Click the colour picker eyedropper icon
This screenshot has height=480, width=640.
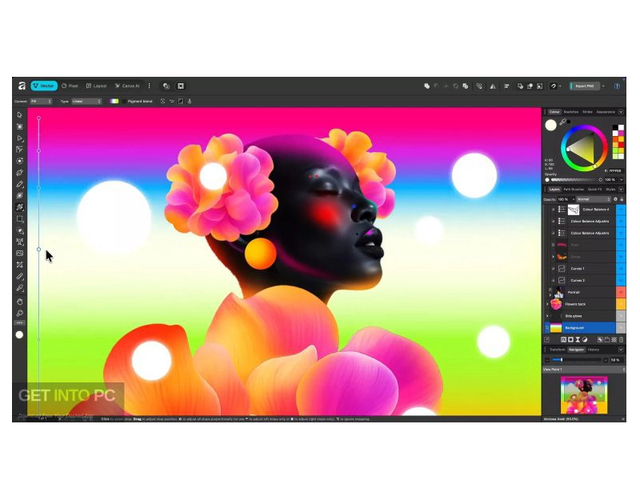[563, 122]
